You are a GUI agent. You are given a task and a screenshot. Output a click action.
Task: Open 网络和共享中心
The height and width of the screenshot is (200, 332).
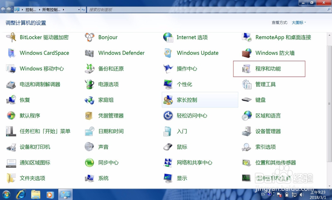click(x=194, y=163)
